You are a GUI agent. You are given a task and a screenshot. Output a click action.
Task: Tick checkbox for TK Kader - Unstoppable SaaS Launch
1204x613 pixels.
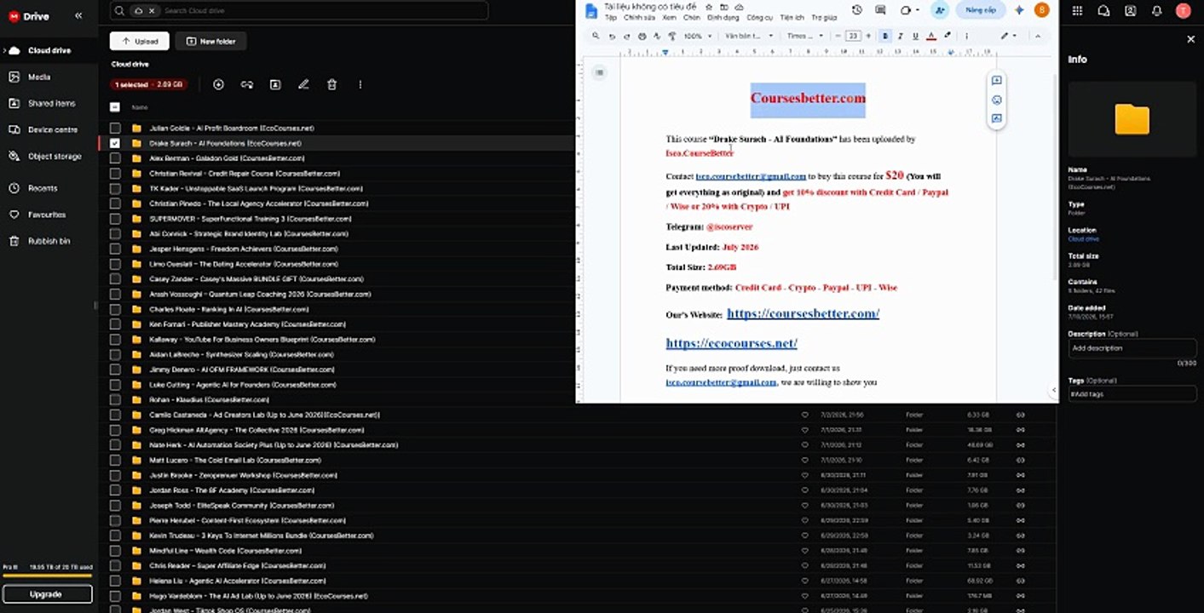coord(115,188)
